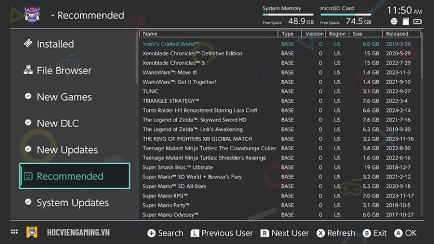
Task: Click the Recommended smiley face icon
Action: (27, 176)
